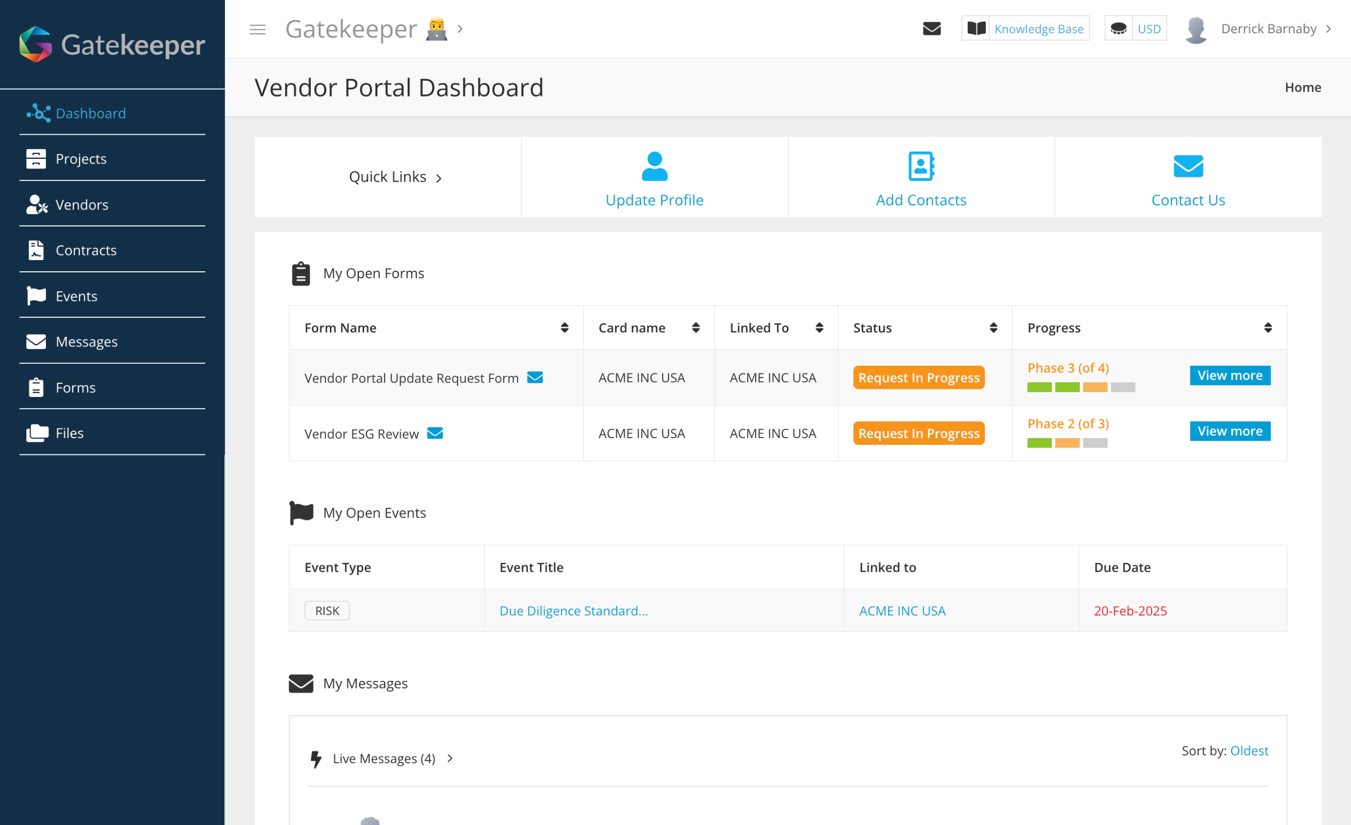This screenshot has height=825, width=1351.
Task: Open the mail envelope icon in header
Action: [x=931, y=29]
